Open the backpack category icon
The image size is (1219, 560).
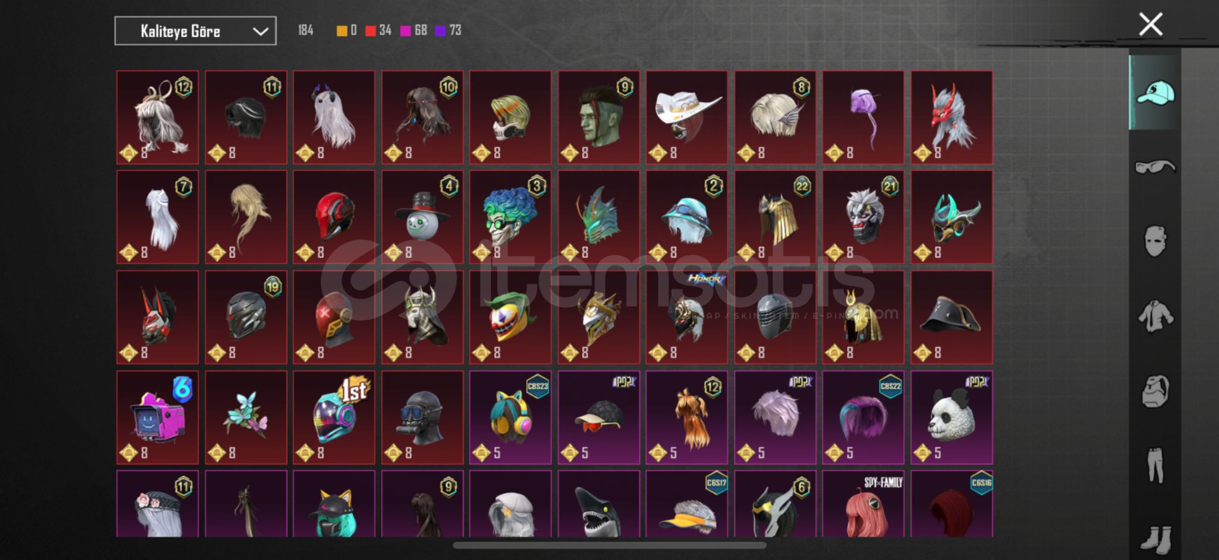point(1155,391)
